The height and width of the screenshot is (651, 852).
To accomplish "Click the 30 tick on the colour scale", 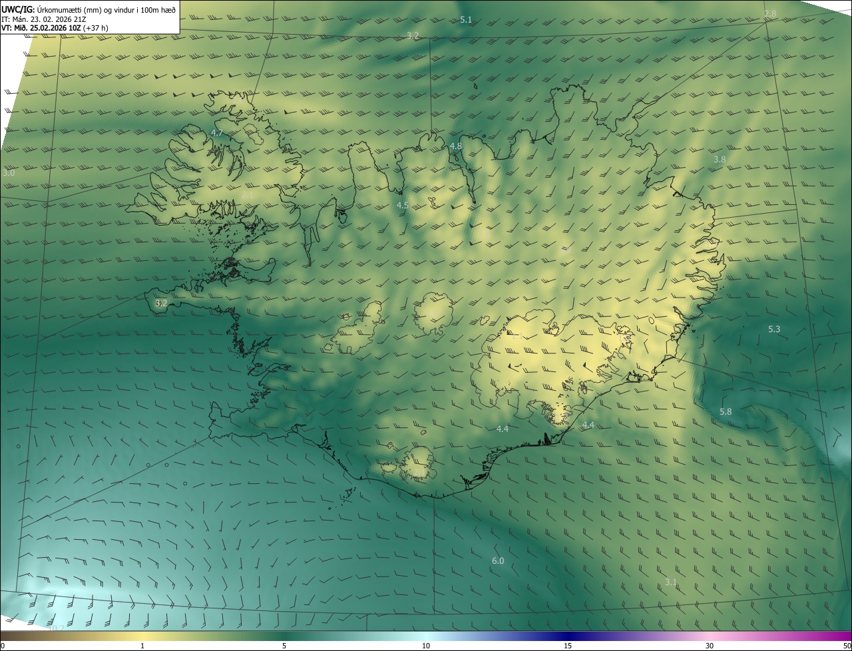I will point(710,646).
